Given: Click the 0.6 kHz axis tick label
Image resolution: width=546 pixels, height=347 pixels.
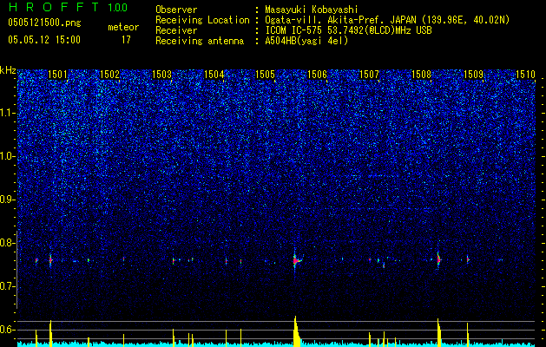Looking at the screenshot, I should point(8,330).
